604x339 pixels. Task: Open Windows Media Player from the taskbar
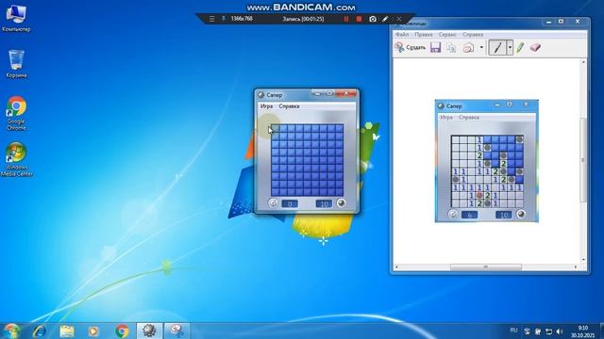93,331
